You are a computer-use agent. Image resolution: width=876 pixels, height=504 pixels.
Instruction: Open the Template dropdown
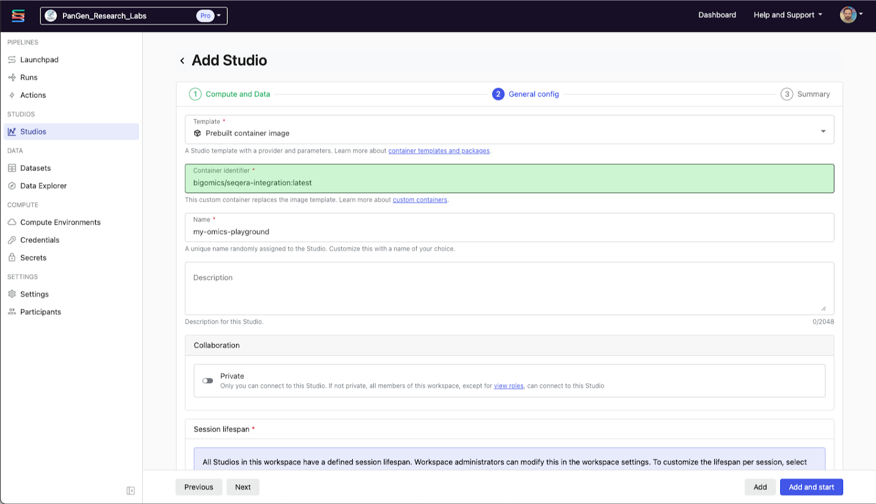823,131
